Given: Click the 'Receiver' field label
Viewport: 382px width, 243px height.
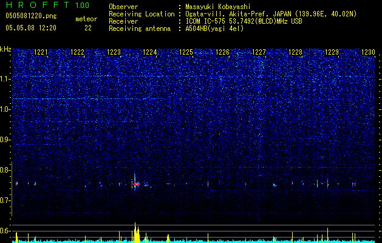Looking at the screenshot, I should tap(123, 21).
